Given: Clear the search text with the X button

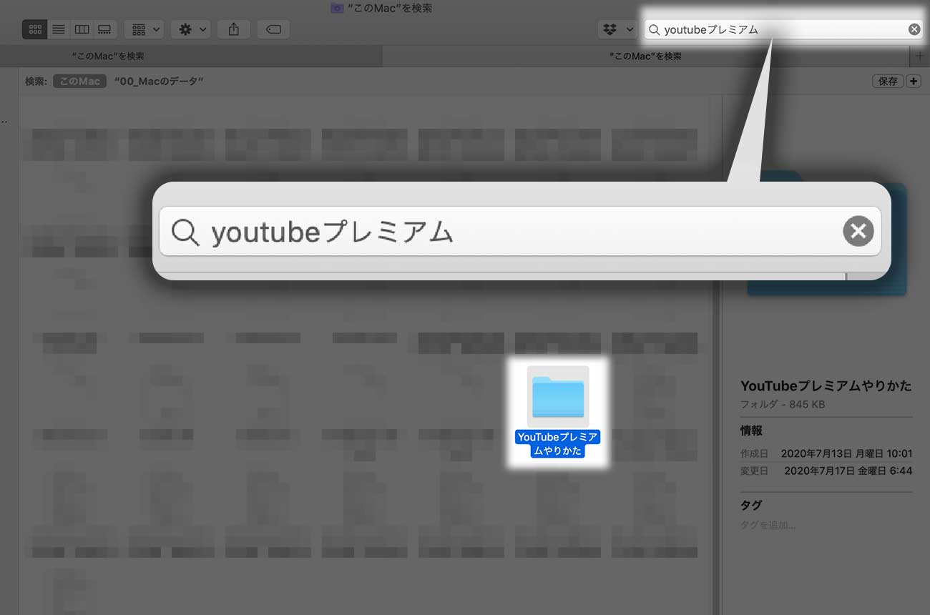Looking at the screenshot, I should coord(914,29).
